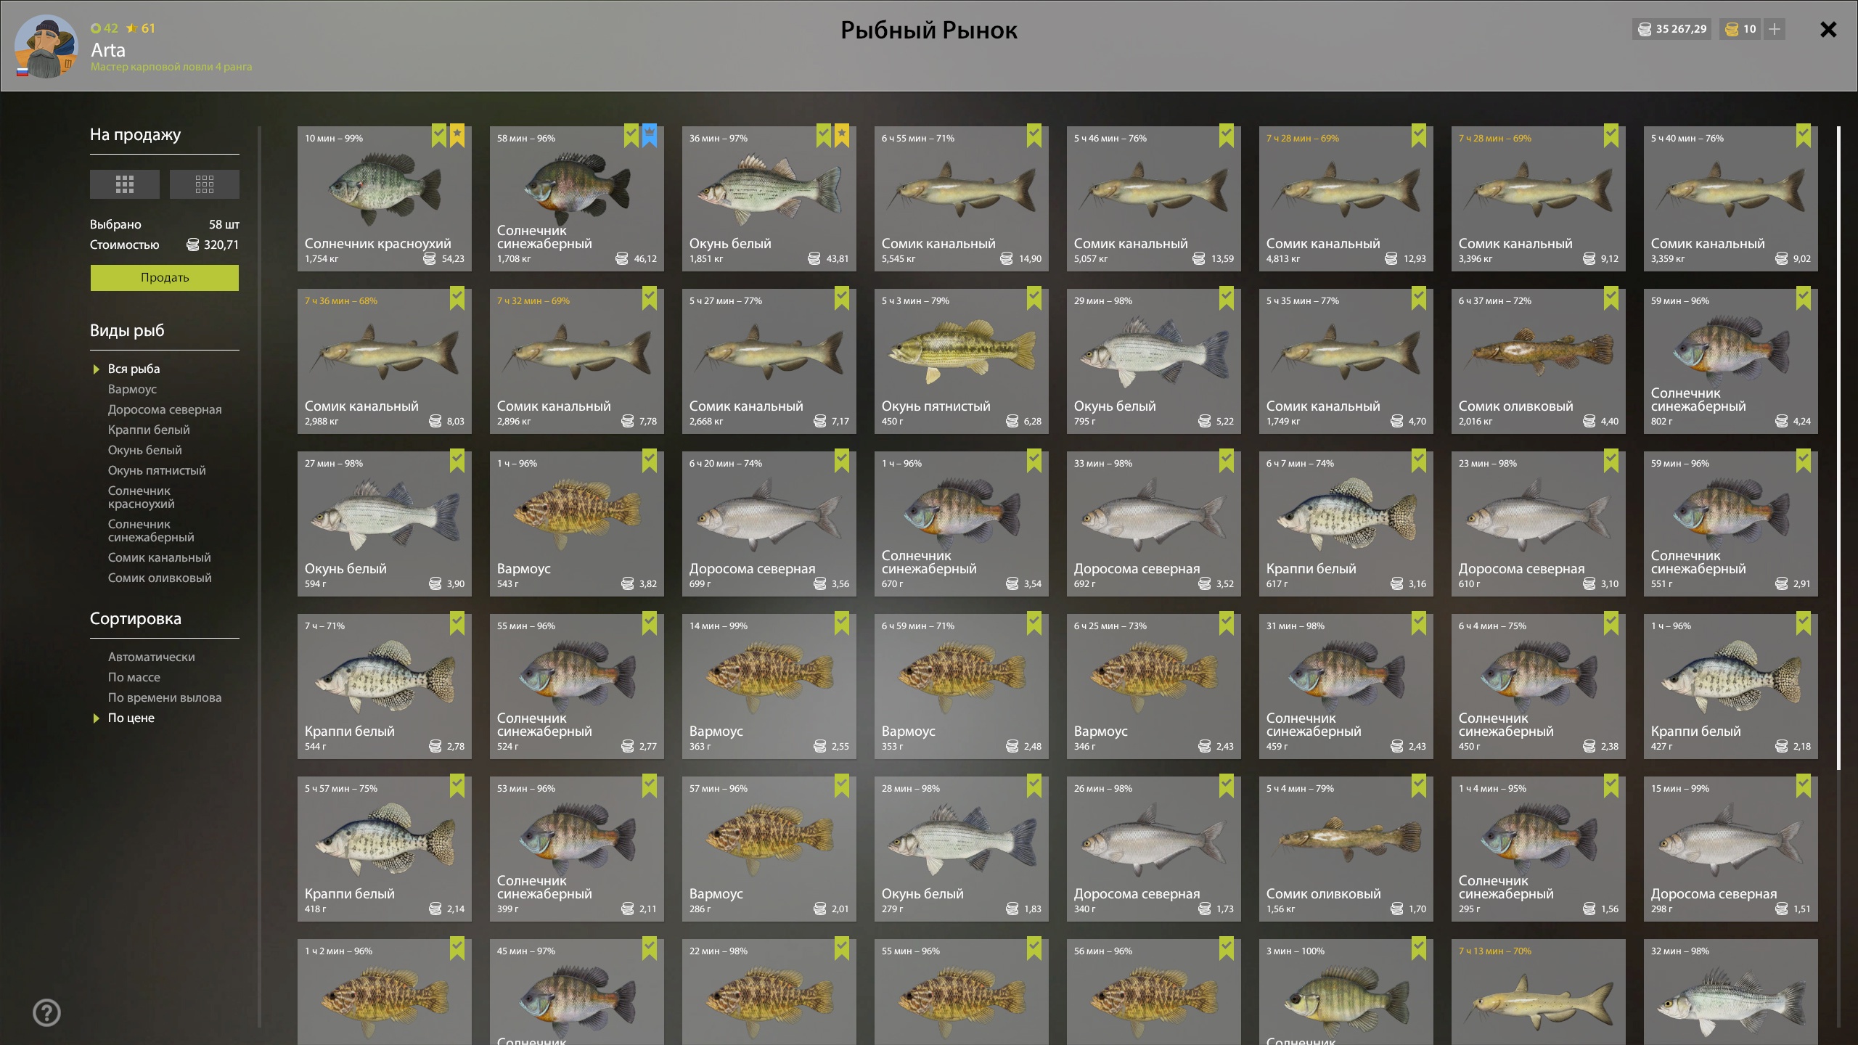Click the fish list vertical scrollbar
The height and width of the screenshot is (1045, 1858).
[x=1838, y=448]
